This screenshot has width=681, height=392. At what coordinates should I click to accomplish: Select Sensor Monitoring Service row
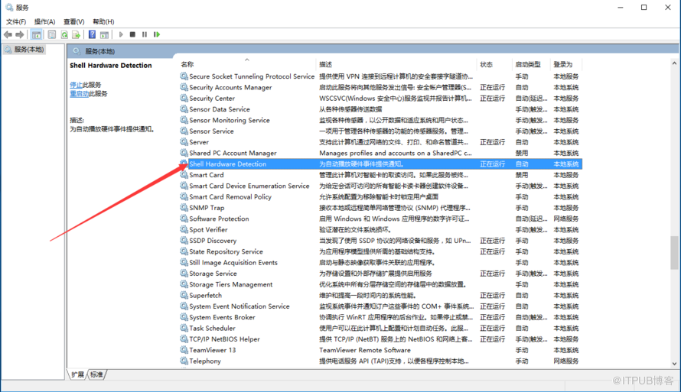[x=380, y=120]
